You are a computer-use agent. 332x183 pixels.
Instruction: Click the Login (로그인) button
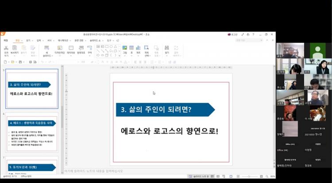(232, 34)
